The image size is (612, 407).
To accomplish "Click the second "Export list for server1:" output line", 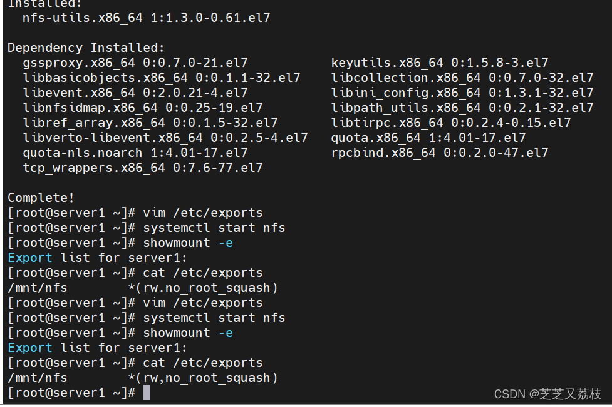I will (x=97, y=348).
